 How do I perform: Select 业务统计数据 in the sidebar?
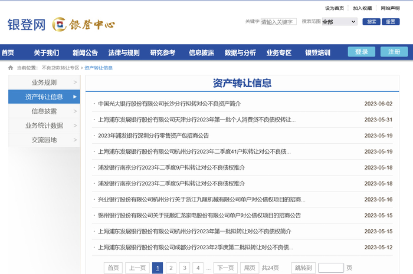point(44,126)
